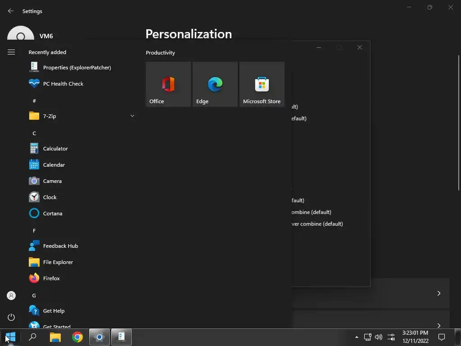Open the lower Settings row chevron

point(438,326)
